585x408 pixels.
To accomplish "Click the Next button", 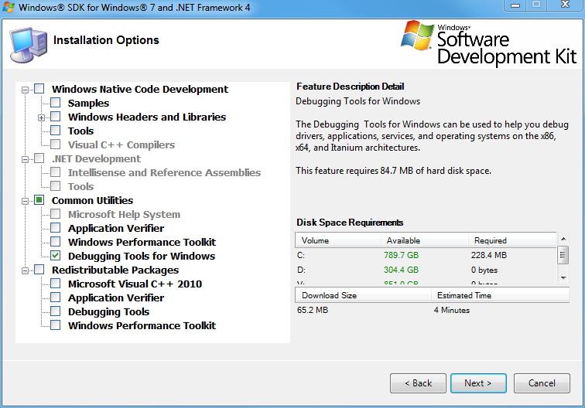I will pos(478,383).
